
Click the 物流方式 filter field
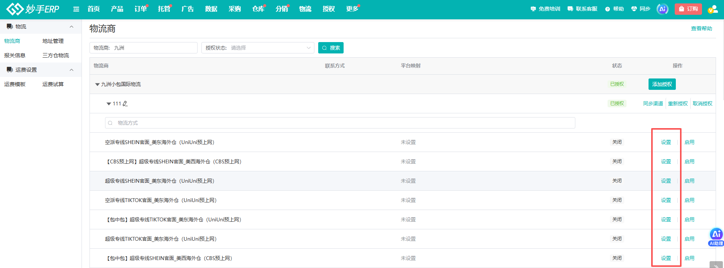coord(340,123)
